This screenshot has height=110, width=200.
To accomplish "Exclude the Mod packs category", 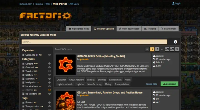I will pyautogui.click(x=49, y=82).
